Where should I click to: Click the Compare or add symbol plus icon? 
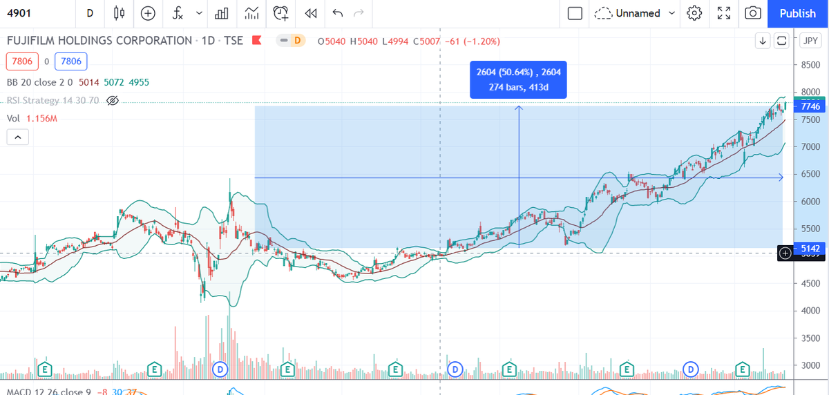pyautogui.click(x=148, y=13)
